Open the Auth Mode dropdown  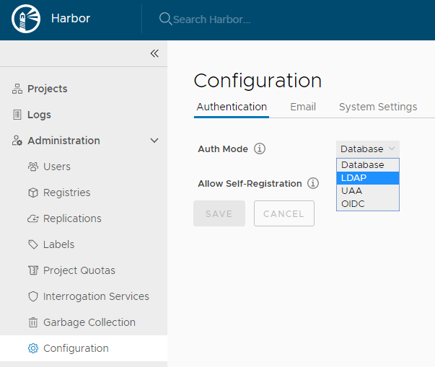368,149
